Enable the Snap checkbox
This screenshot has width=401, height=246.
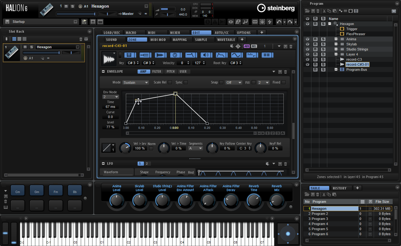click(x=221, y=83)
